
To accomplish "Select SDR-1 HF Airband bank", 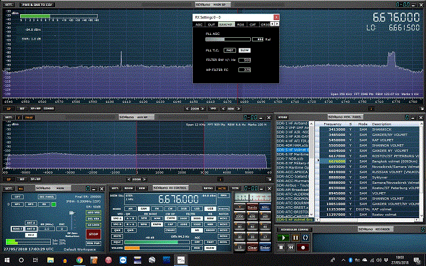I will tap(292, 123).
